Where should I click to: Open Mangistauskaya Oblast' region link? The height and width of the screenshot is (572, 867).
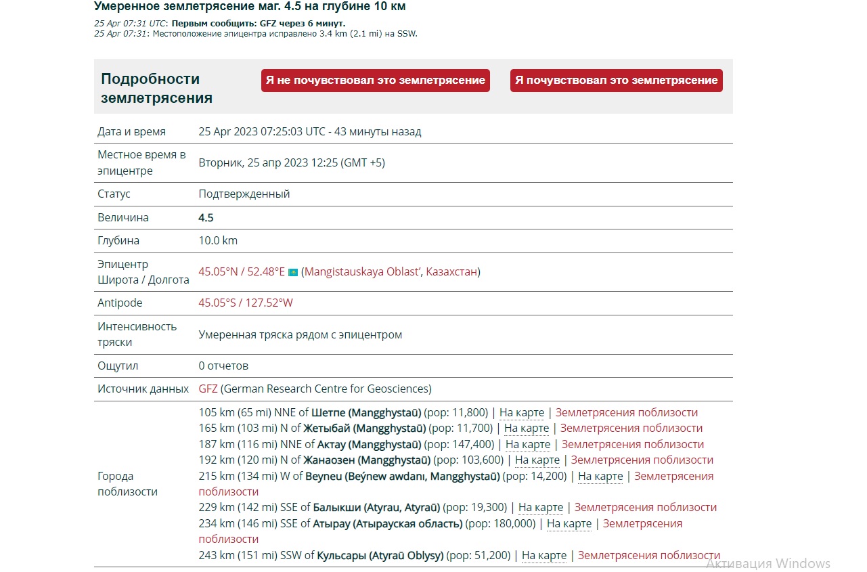click(x=363, y=271)
